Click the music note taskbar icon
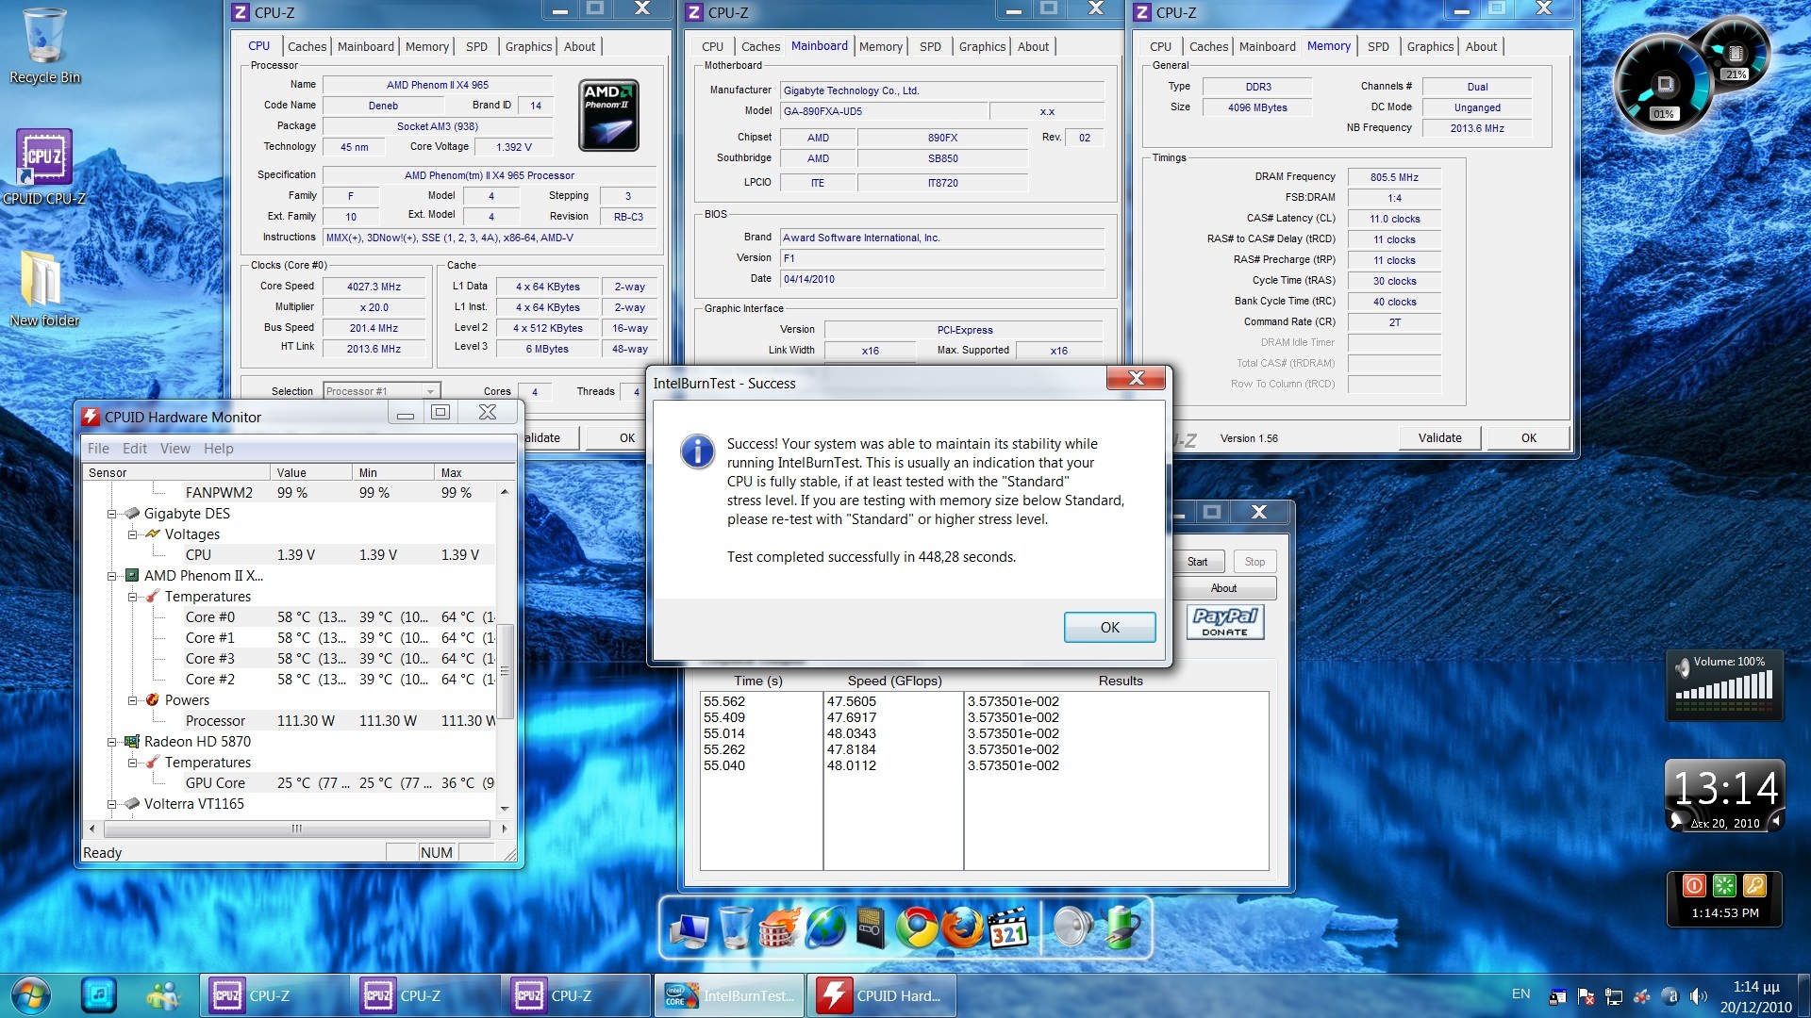 99,995
